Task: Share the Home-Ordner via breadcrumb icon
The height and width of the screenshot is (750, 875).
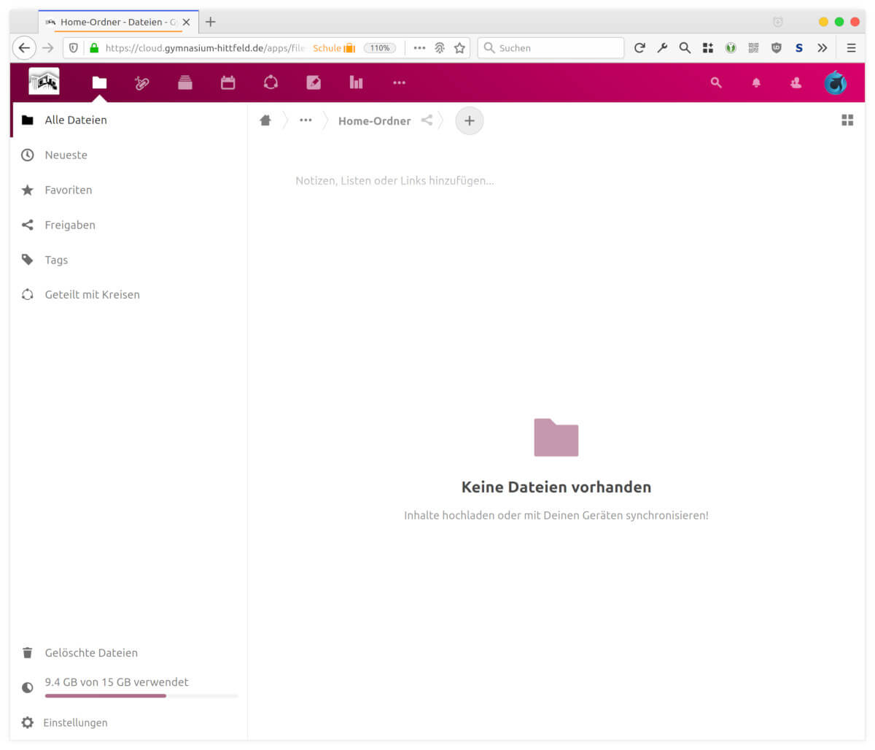Action: click(427, 120)
